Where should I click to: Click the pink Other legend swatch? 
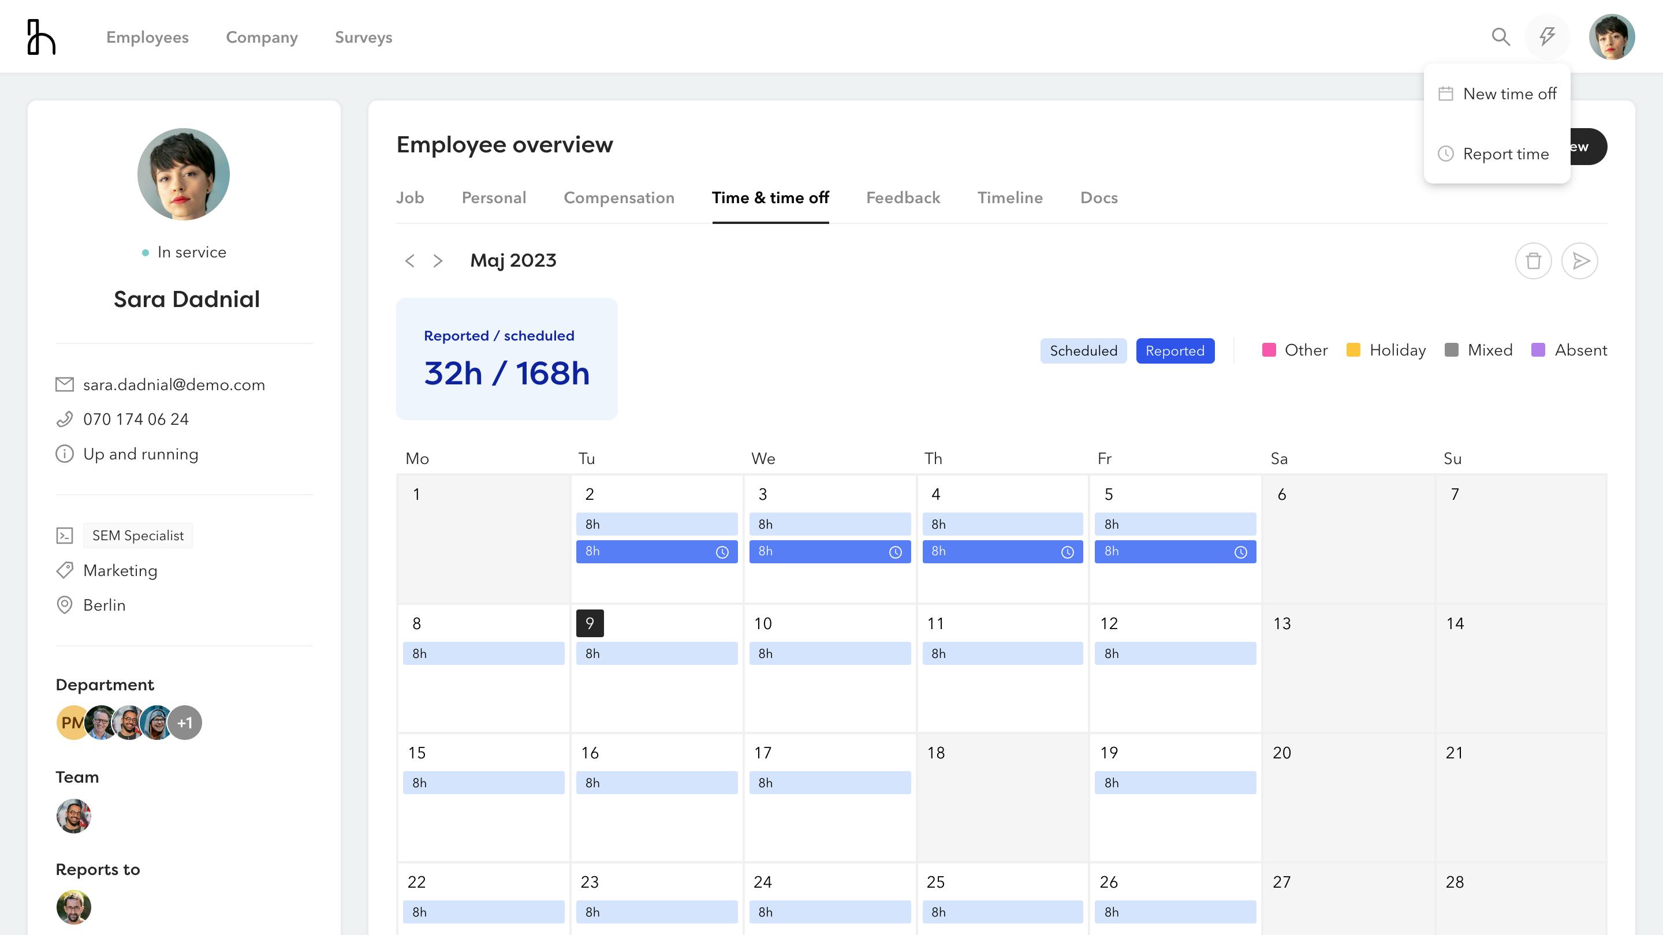click(1269, 350)
